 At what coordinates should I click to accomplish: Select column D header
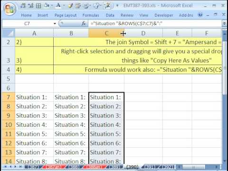coord(143,33)
